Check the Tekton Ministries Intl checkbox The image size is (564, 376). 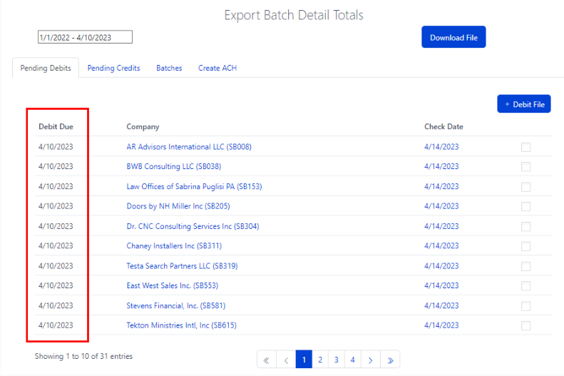coord(526,325)
